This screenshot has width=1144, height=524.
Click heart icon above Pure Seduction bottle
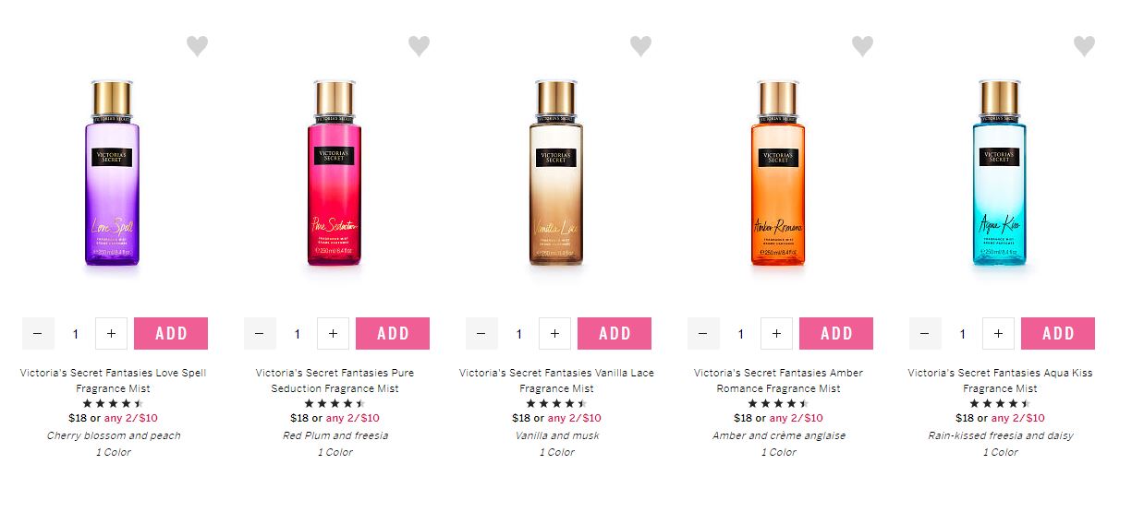coord(419,46)
